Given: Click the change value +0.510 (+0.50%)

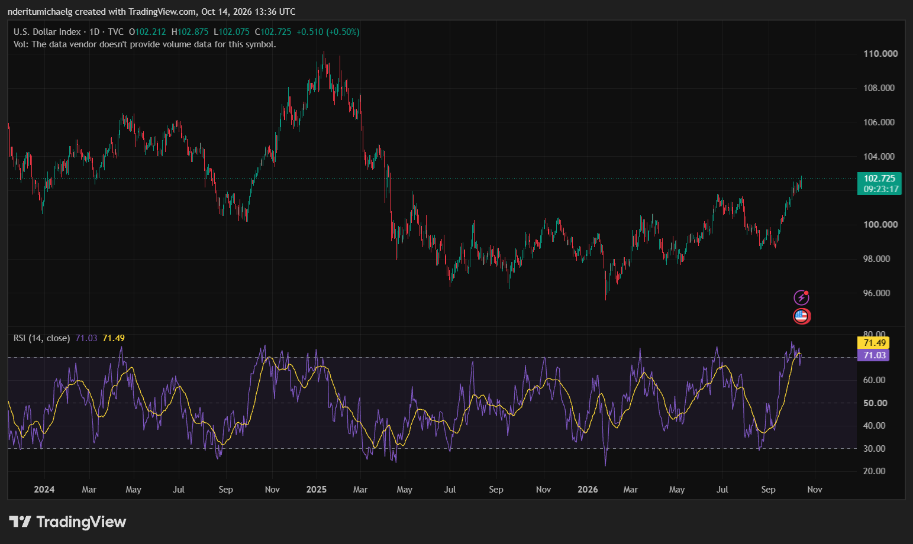Looking at the screenshot, I should point(328,32).
